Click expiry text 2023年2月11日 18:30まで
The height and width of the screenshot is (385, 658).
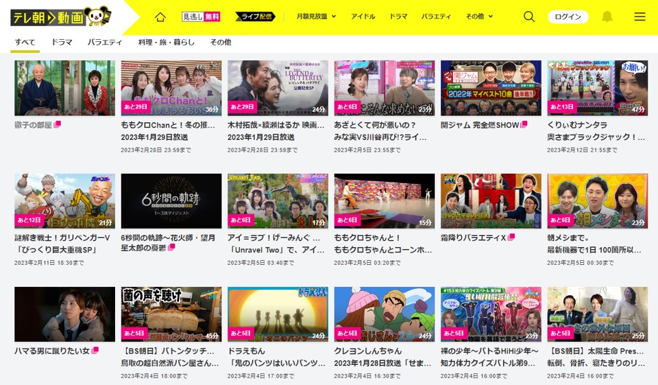pos(49,263)
